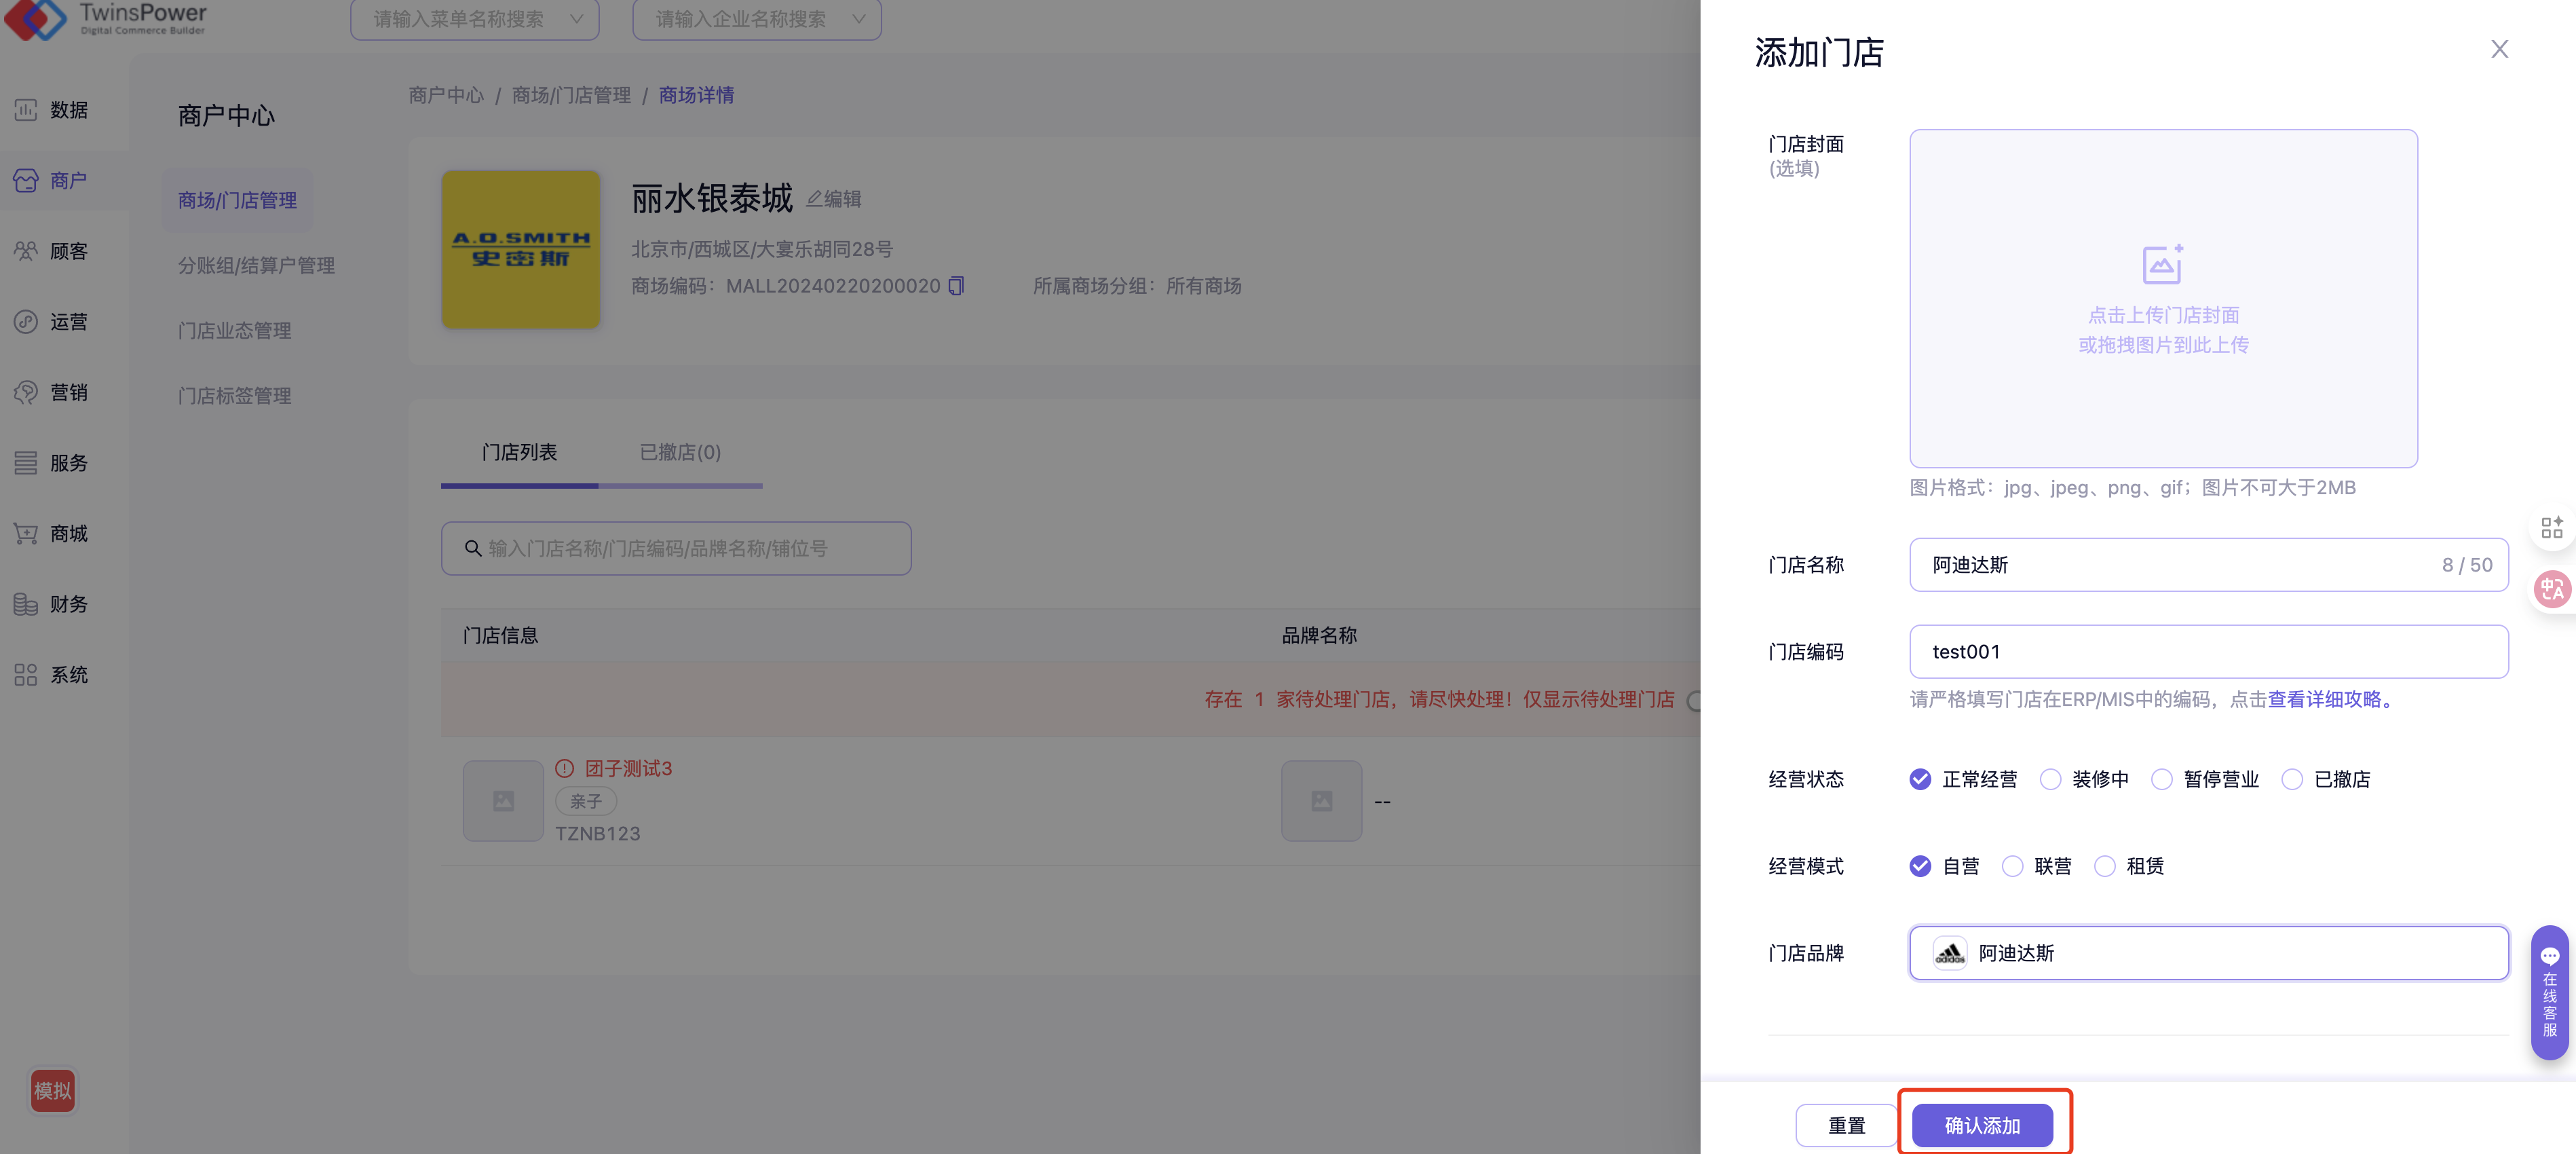
Task: Click the 门店编码 input field
Action: [2208, 652]
